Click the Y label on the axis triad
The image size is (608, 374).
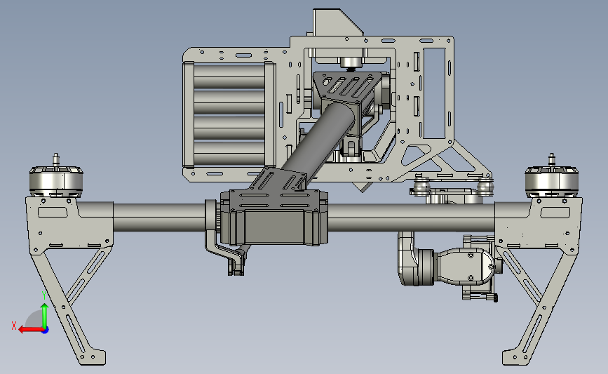click(x=44, y=296)
